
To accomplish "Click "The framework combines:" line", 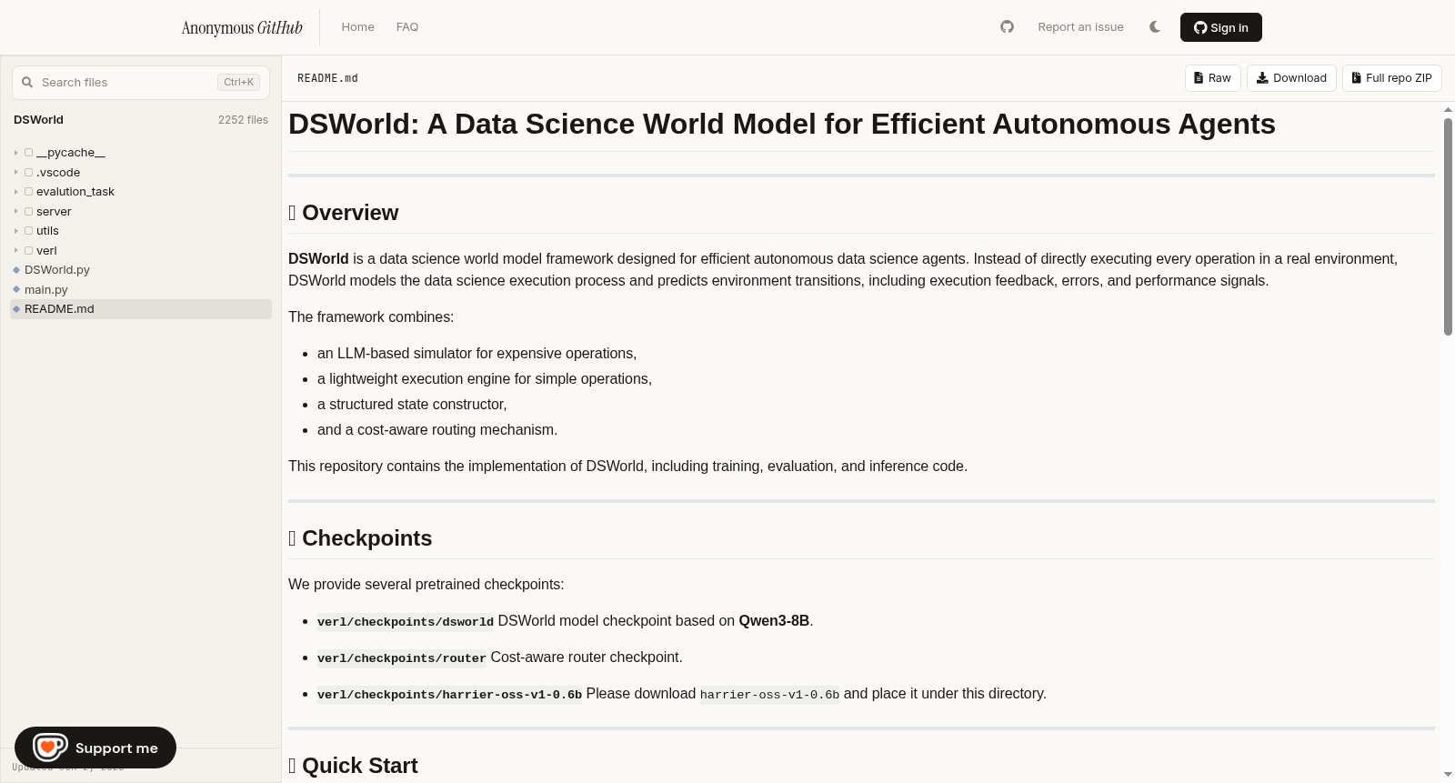I will 371,317.
